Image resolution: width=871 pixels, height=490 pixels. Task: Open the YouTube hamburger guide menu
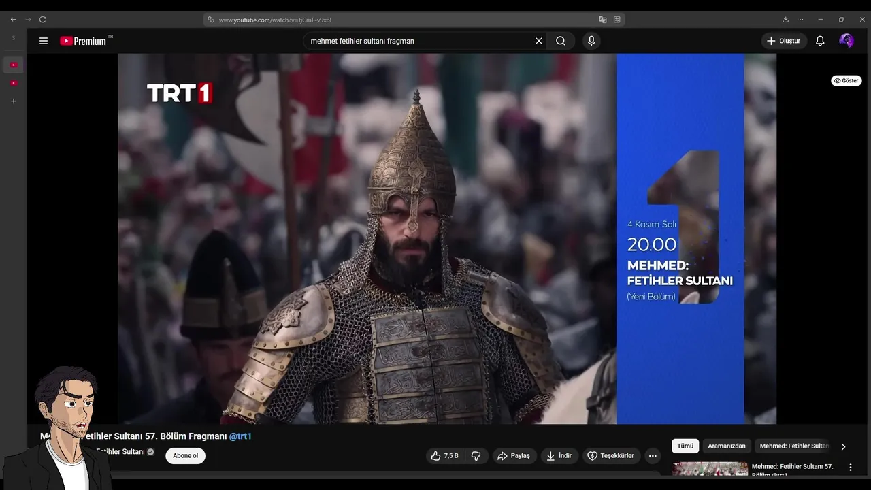point(44,41)
